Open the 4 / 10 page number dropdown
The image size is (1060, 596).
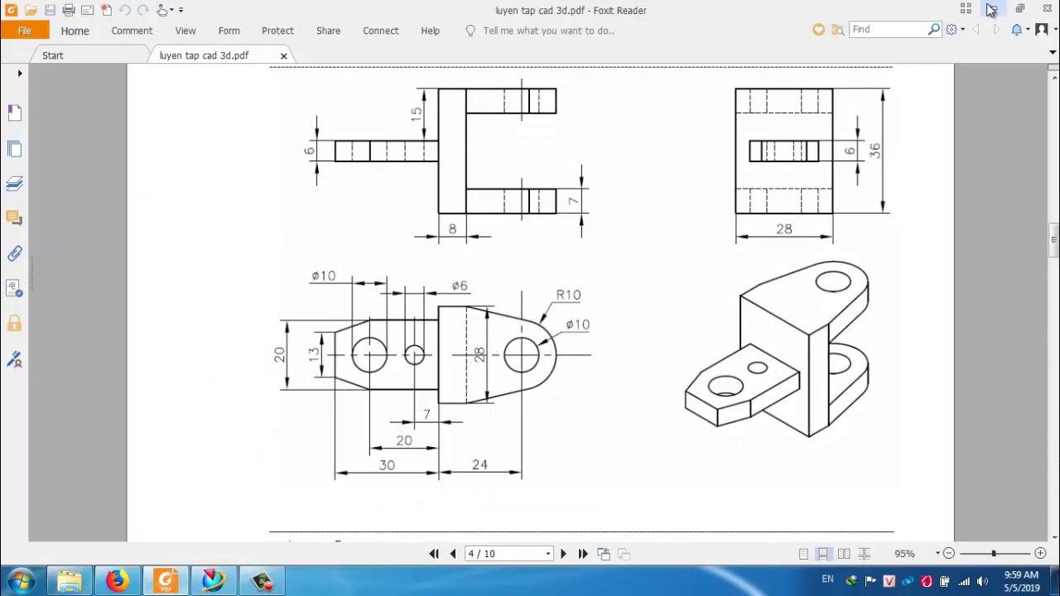pos(547,554)
